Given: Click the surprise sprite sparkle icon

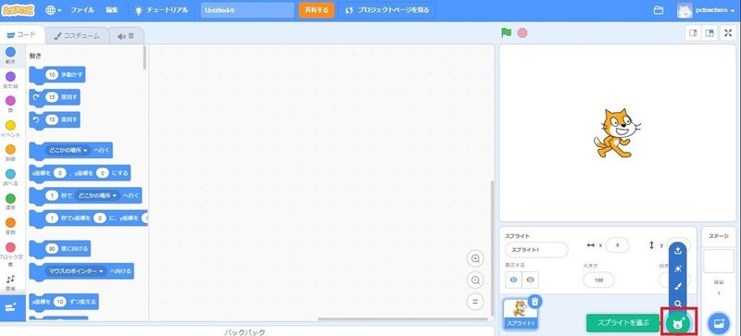Looking at the screenshot, I should (x=678, y=268).
